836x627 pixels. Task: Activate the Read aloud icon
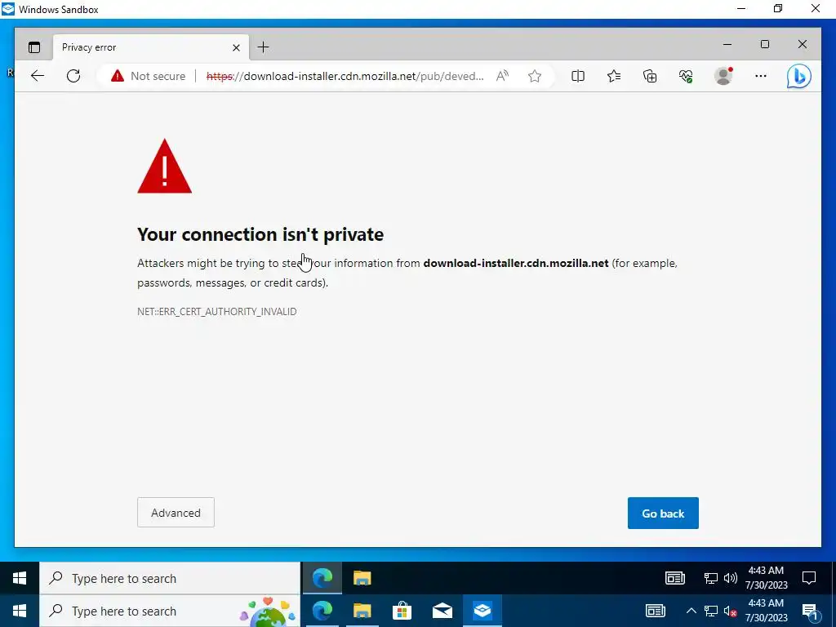pos(502,76)
